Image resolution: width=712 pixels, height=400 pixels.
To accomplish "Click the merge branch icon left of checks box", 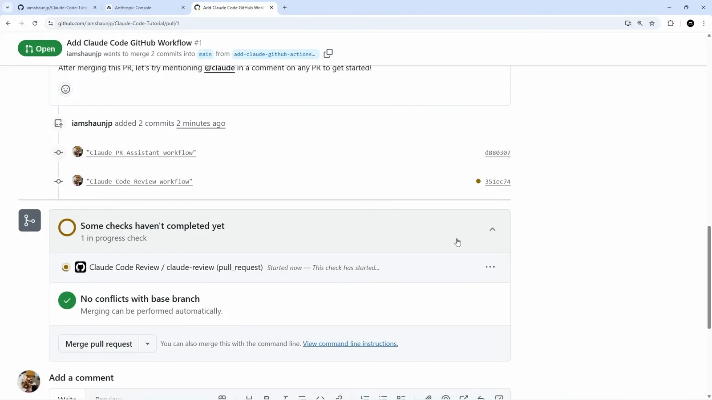I will point(30,220).
